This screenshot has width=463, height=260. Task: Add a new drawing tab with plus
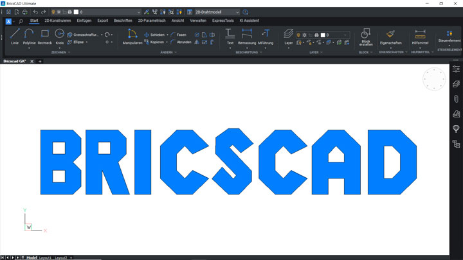click(x=40, y=62)
